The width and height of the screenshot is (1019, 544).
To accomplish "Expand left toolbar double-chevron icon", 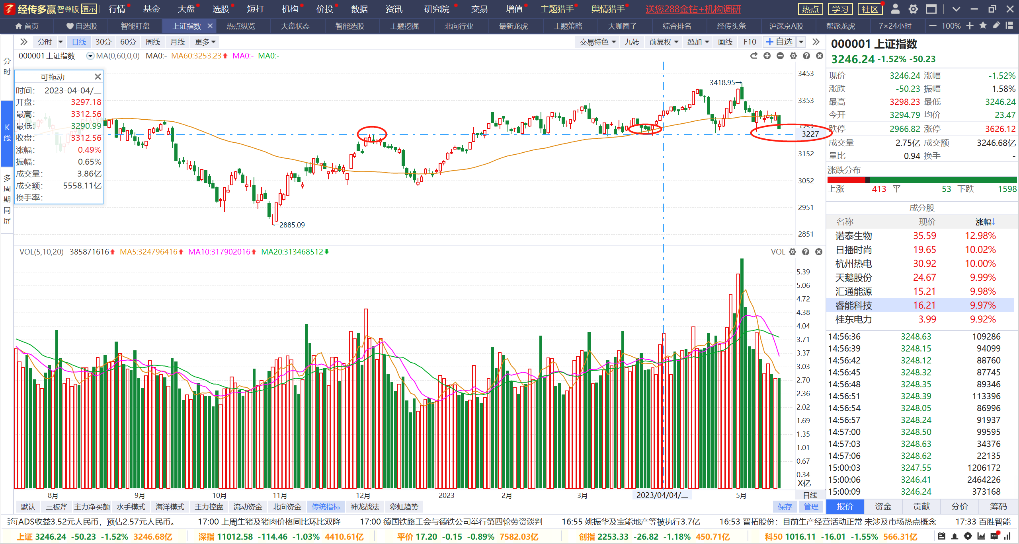I will point(23,42).
